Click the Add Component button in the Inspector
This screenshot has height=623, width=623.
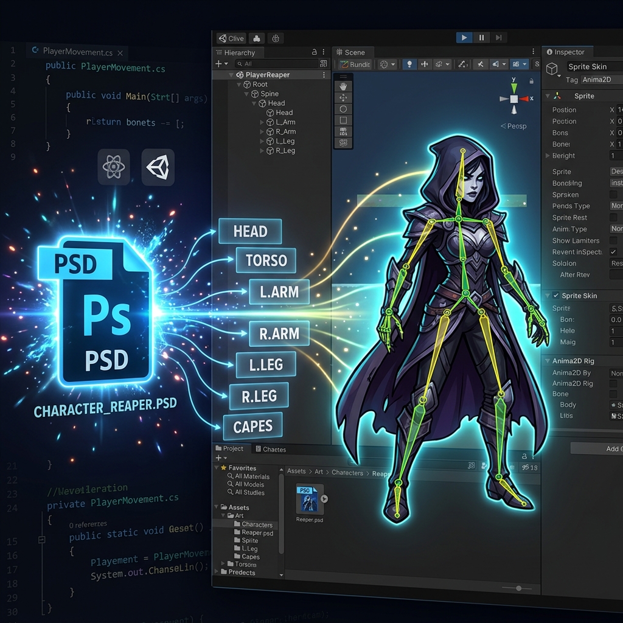point(597,448)
